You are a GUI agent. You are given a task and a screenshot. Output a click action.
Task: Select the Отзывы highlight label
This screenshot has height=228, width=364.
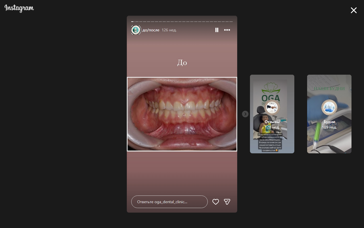[x=272, y=122]
